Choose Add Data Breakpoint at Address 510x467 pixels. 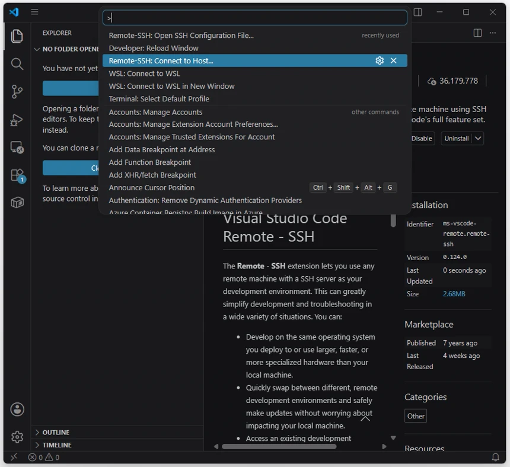(254, 149)
